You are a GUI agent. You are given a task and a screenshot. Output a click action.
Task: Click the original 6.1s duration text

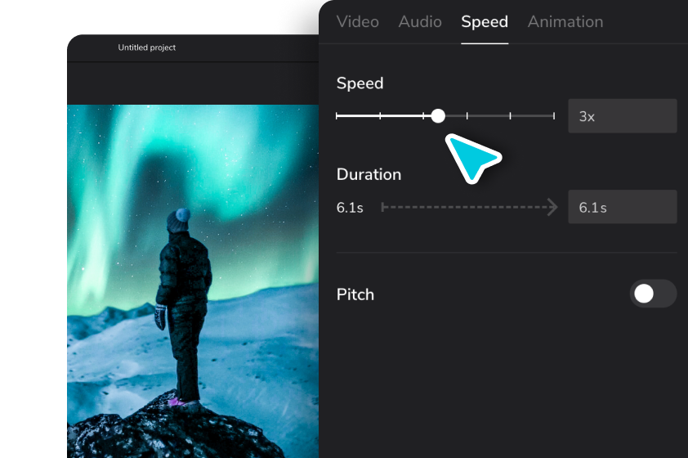[x=350, y=208]
